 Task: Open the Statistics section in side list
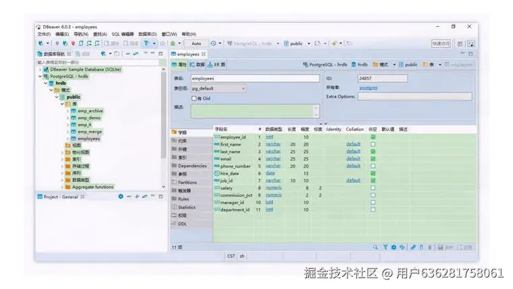click(x=191, y=207)
